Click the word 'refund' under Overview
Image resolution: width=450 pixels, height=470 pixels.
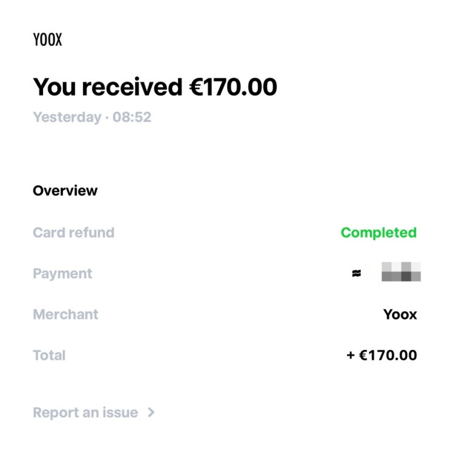93,233
